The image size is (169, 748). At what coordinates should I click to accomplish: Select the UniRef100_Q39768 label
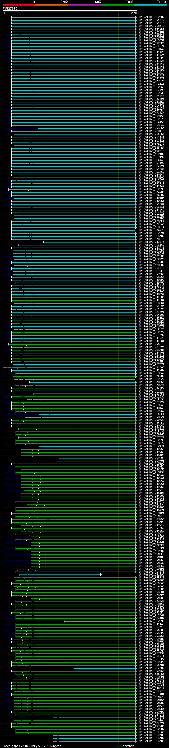click(152, 434)
